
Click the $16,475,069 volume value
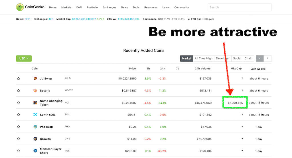click(203, 103)
